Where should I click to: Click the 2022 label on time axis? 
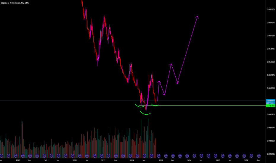click(x=75, y=161)
